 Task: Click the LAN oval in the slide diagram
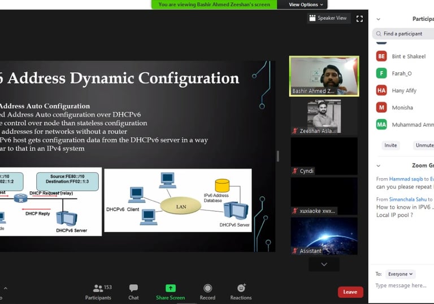click(181, 206)
